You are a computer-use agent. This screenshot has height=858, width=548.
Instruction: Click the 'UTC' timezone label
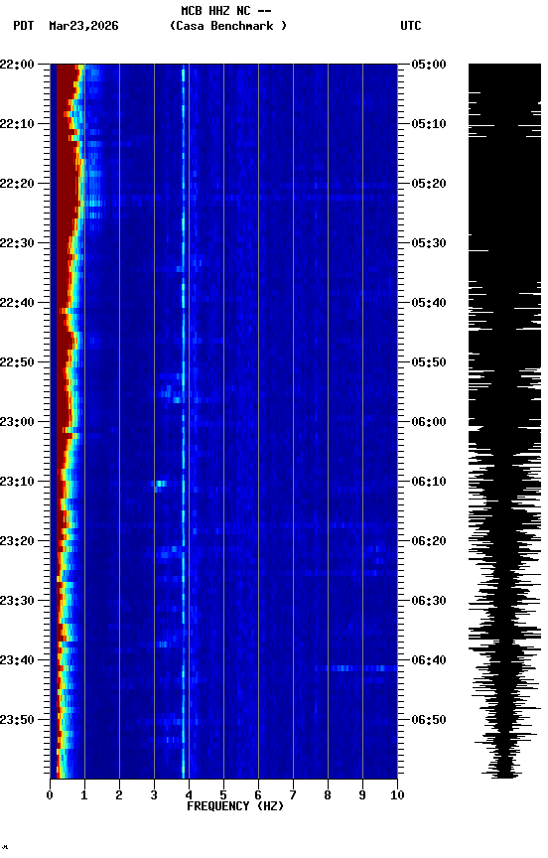pyautogui.click(x=411, y=26)
